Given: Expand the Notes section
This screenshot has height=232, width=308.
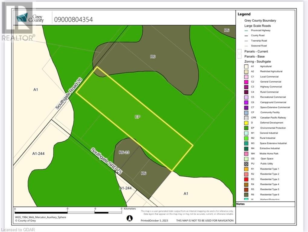Looking at the screenshot, I should coord(241,204).
